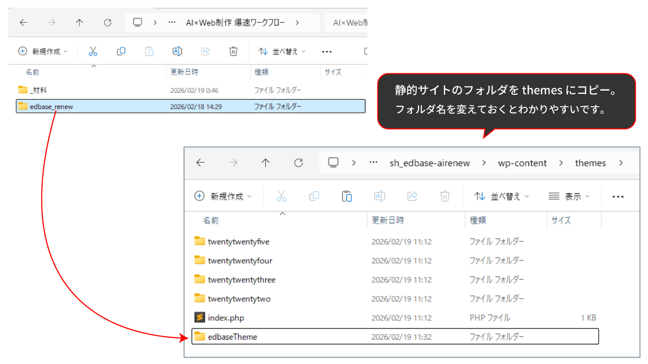Click the 2026/02/19 11:32 date of edbaseTheme
Image resolution: width=648 pixels, height=364 pixels.
(x=401, y=336)
